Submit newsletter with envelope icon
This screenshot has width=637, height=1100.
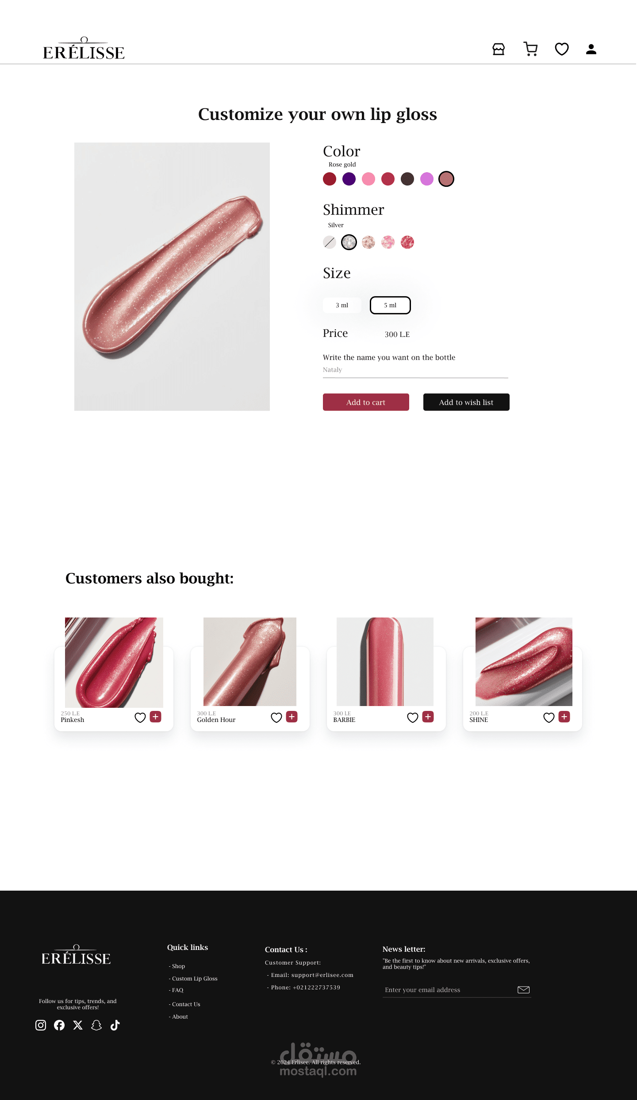(x=524, y=990)
